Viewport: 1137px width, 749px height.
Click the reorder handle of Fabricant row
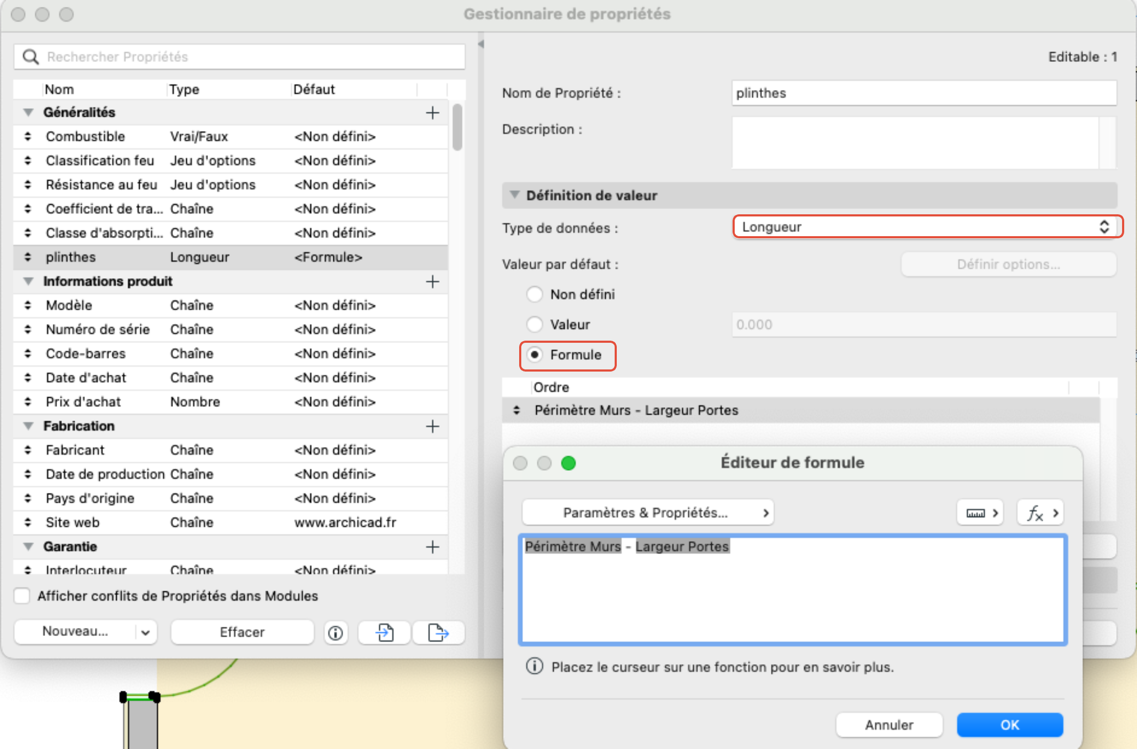(28, 450)
